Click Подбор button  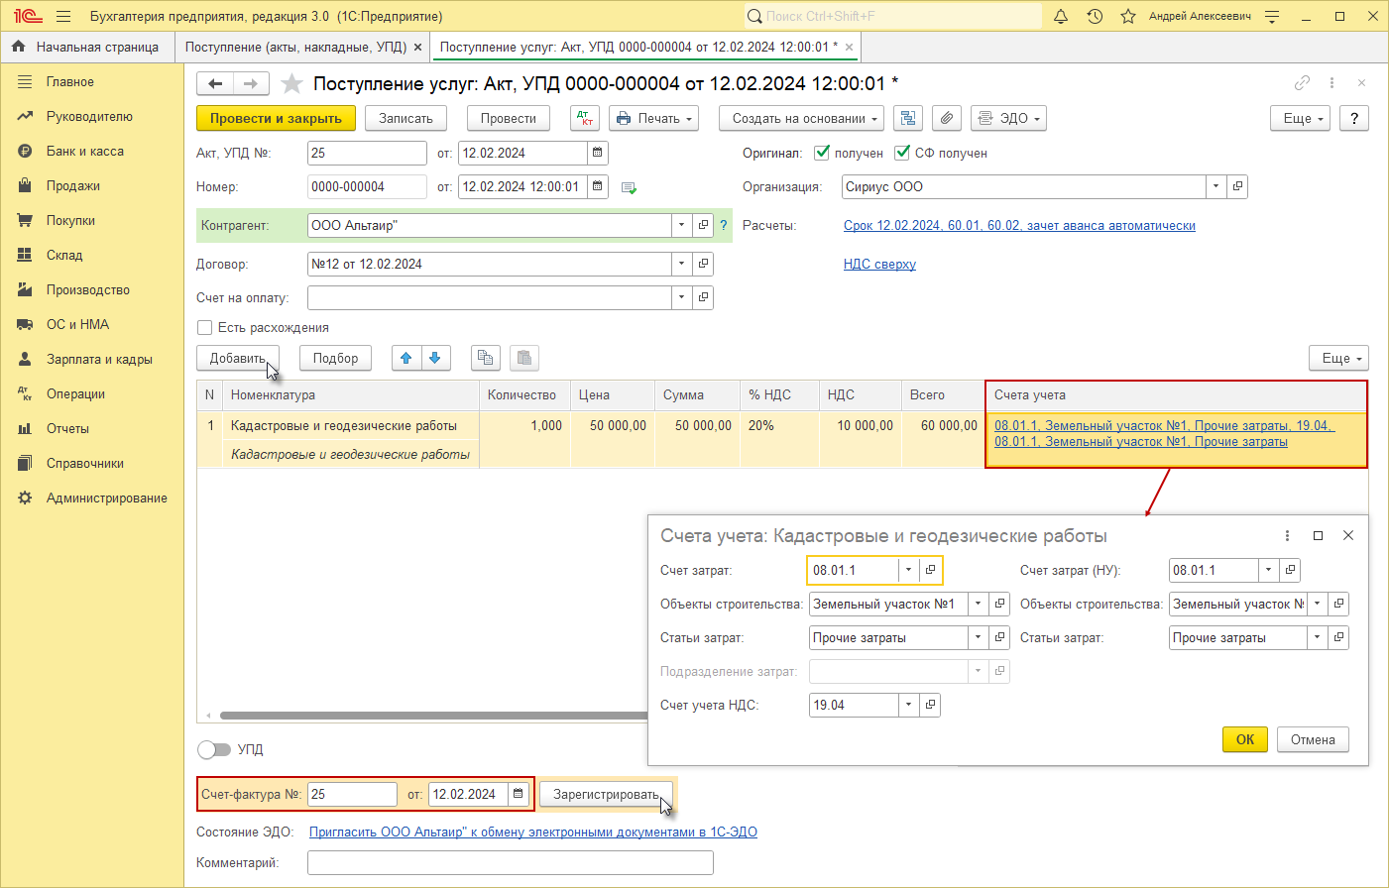(x=335, y=358)
